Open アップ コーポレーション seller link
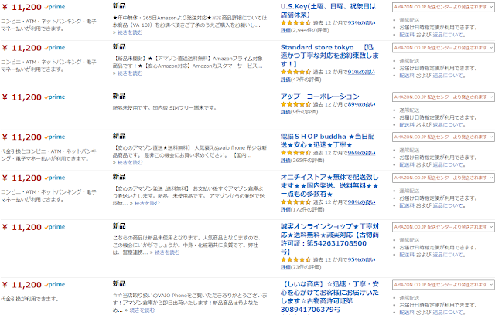 pyautogui.click(x=319, y=97)
